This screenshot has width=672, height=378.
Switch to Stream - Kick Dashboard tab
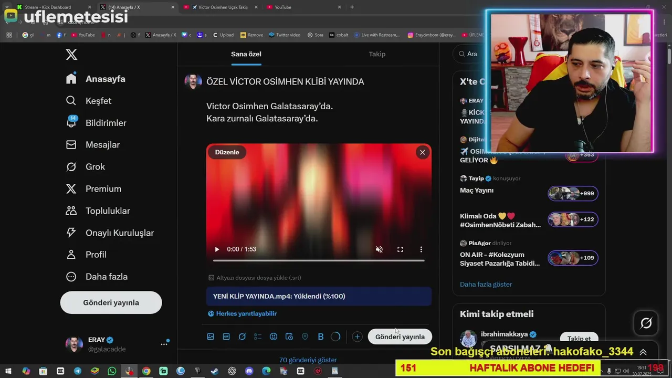pos(51,7)
